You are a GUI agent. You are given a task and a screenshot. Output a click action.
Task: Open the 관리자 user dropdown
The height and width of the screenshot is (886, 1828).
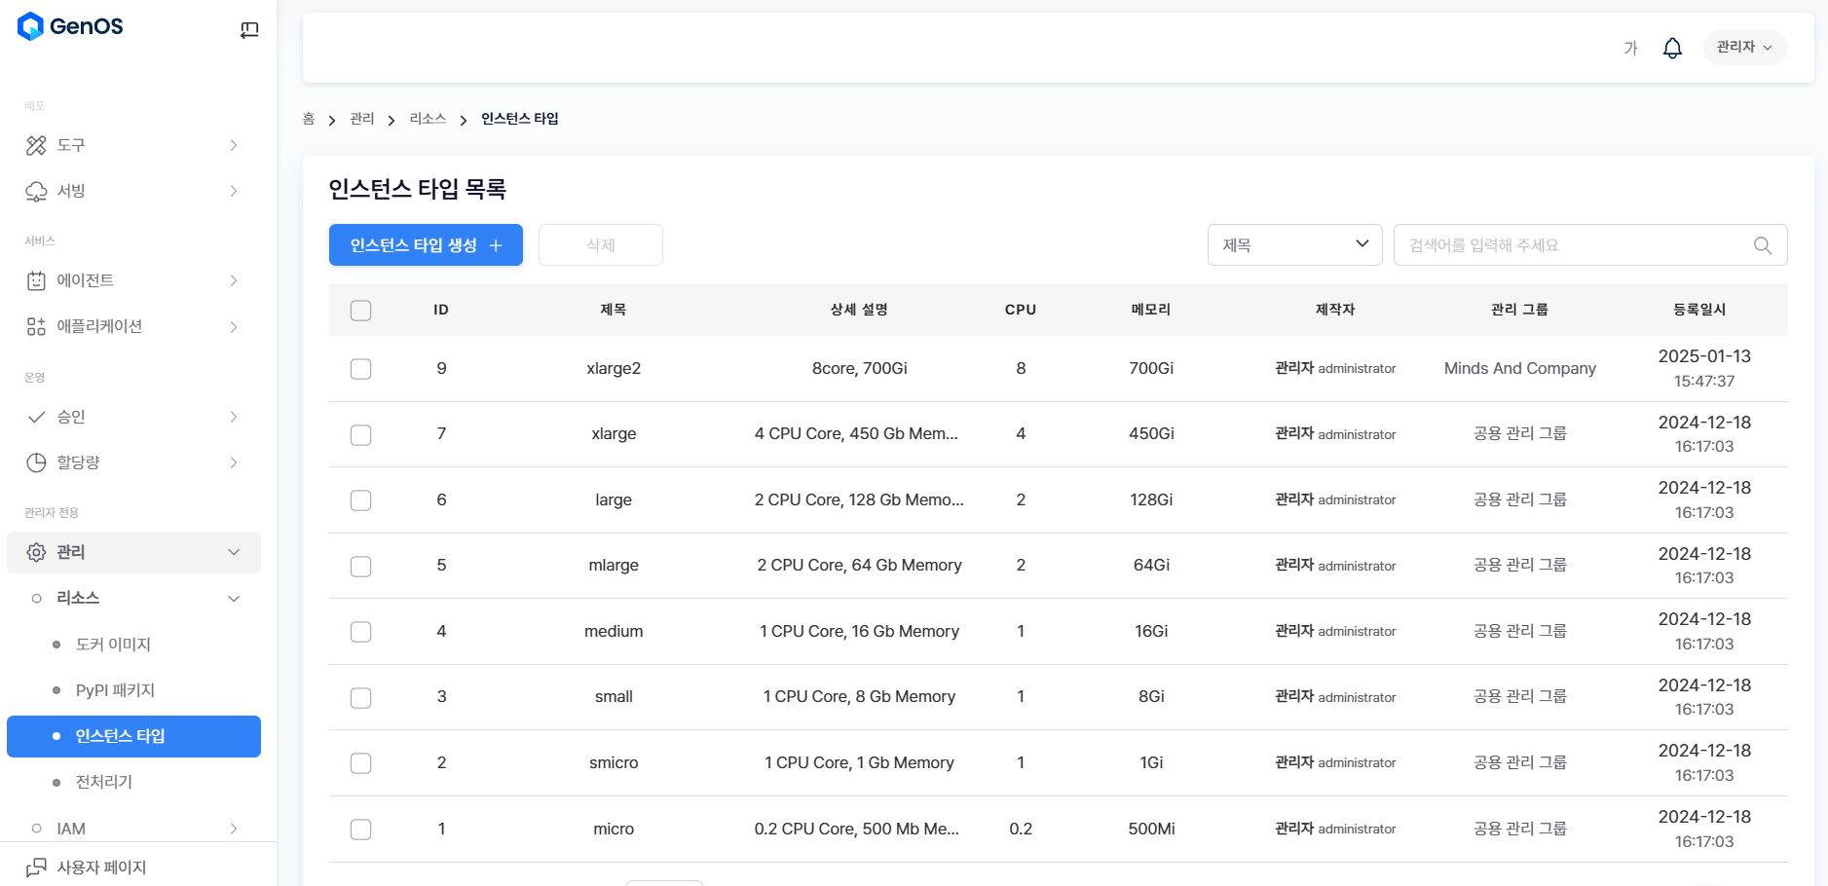point(1744,48)
